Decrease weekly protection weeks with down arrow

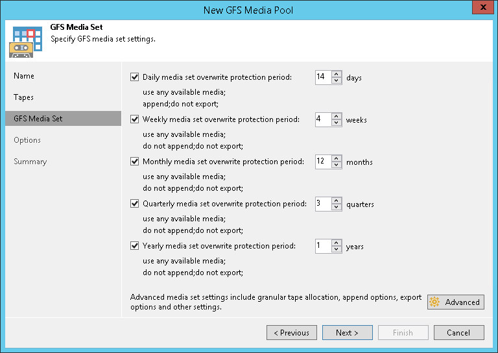coord(337,123)
